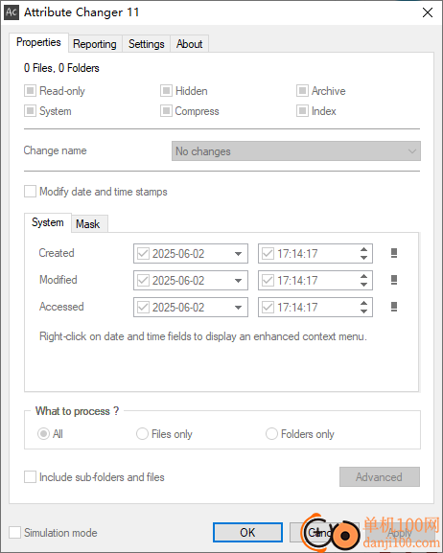Toggle the Read-only attribute checkbox
Screen dimensions: 443x553
pos(30,91)
